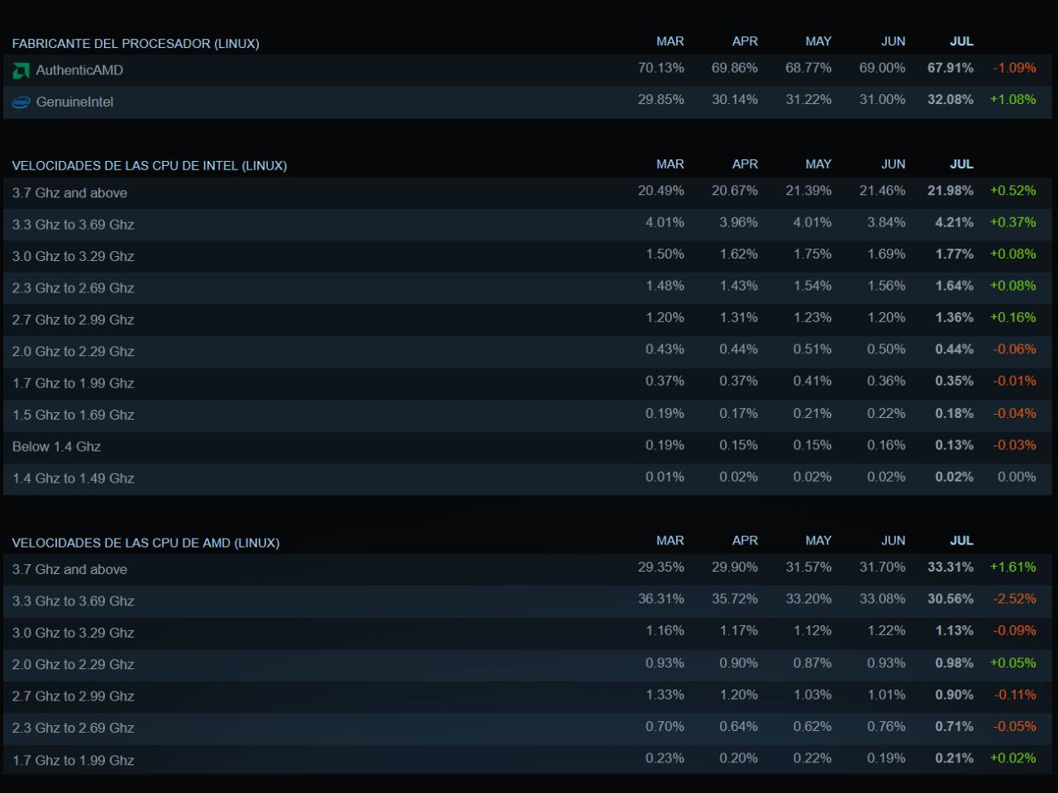Image resolution: width=1058 pixels, height=793 pixels.
Task: Select Intel Below 1.4 Ghz row
Action: coord(527,447)
